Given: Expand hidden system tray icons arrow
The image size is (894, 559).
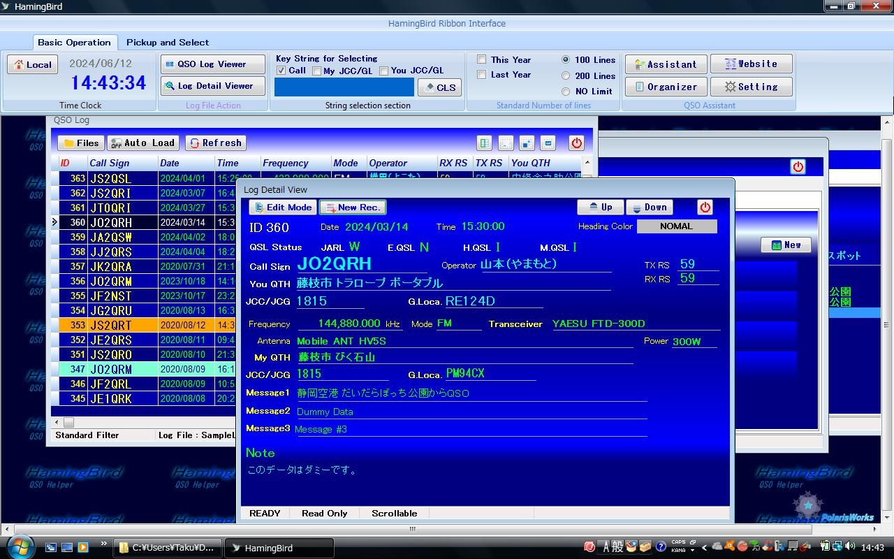Looking at the screenshot, I should click(x=704, y=547).
